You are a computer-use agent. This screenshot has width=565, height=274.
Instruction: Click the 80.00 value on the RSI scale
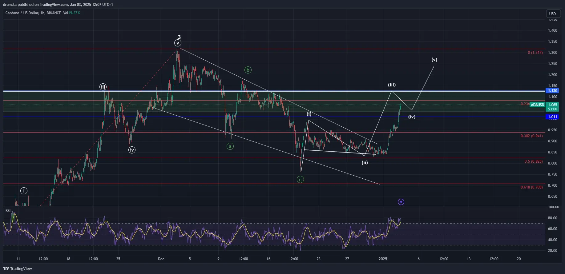[553, 218]
